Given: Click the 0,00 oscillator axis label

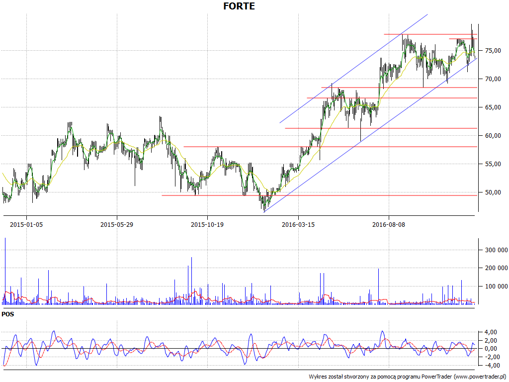Looking at the screenshot, I should 490,349.
